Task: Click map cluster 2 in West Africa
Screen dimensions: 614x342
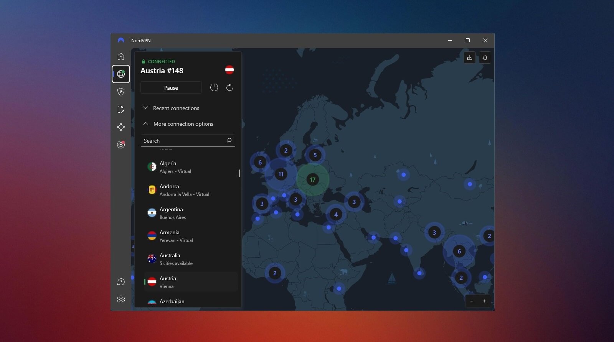Action: (x=275, y=273)
